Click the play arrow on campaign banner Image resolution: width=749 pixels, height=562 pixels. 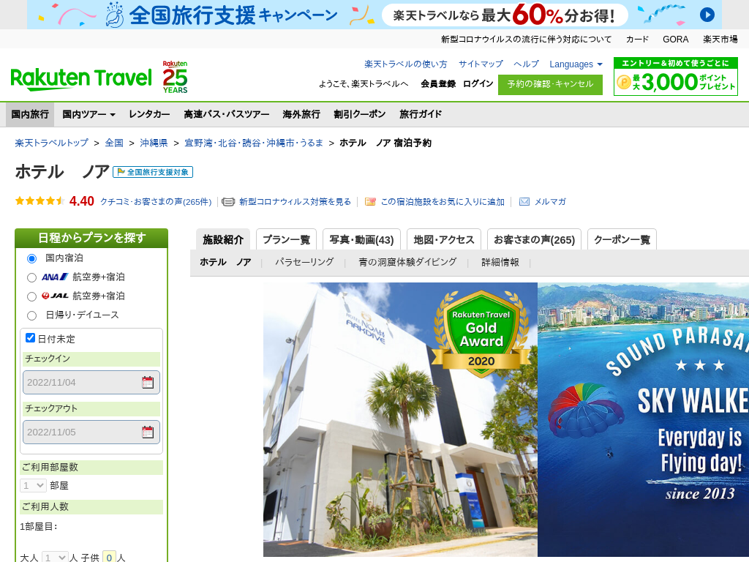(x=707, y=15)
